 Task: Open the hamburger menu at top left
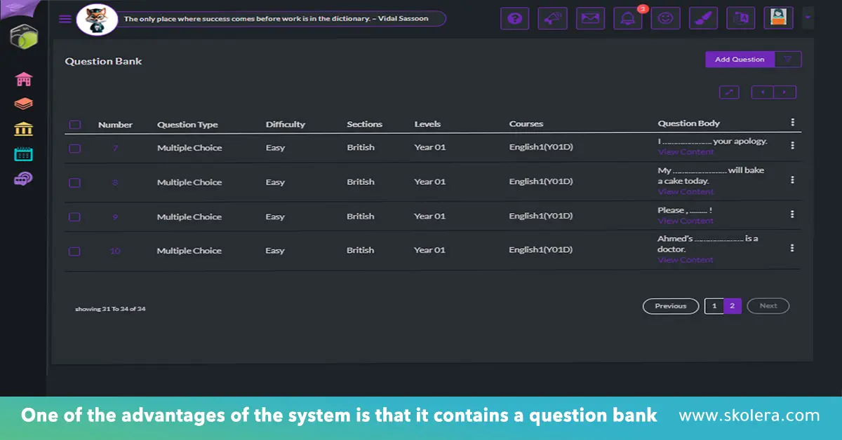pos(65,19)
